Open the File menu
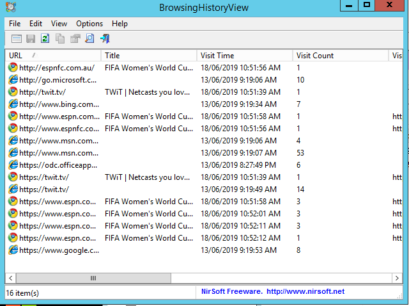 click(x=15, y=24)
